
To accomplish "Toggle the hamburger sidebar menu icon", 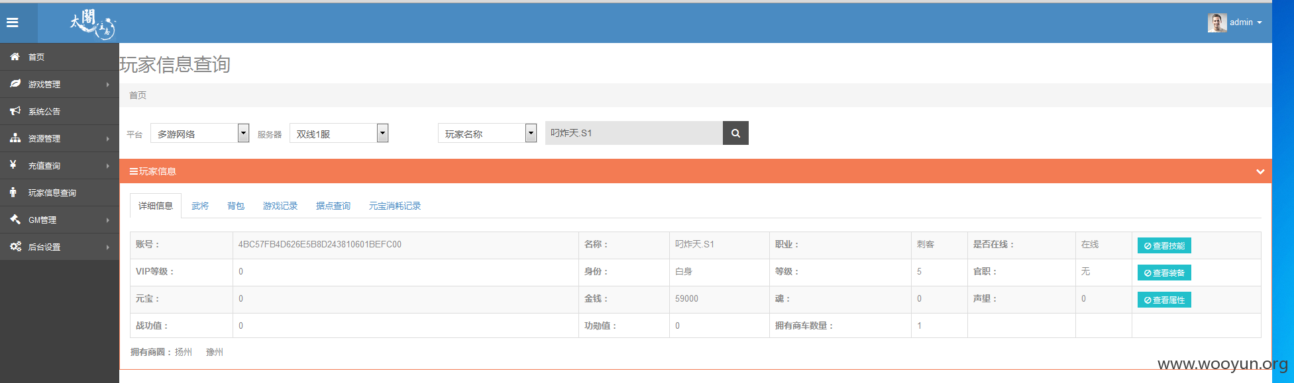I will point(12,22).
